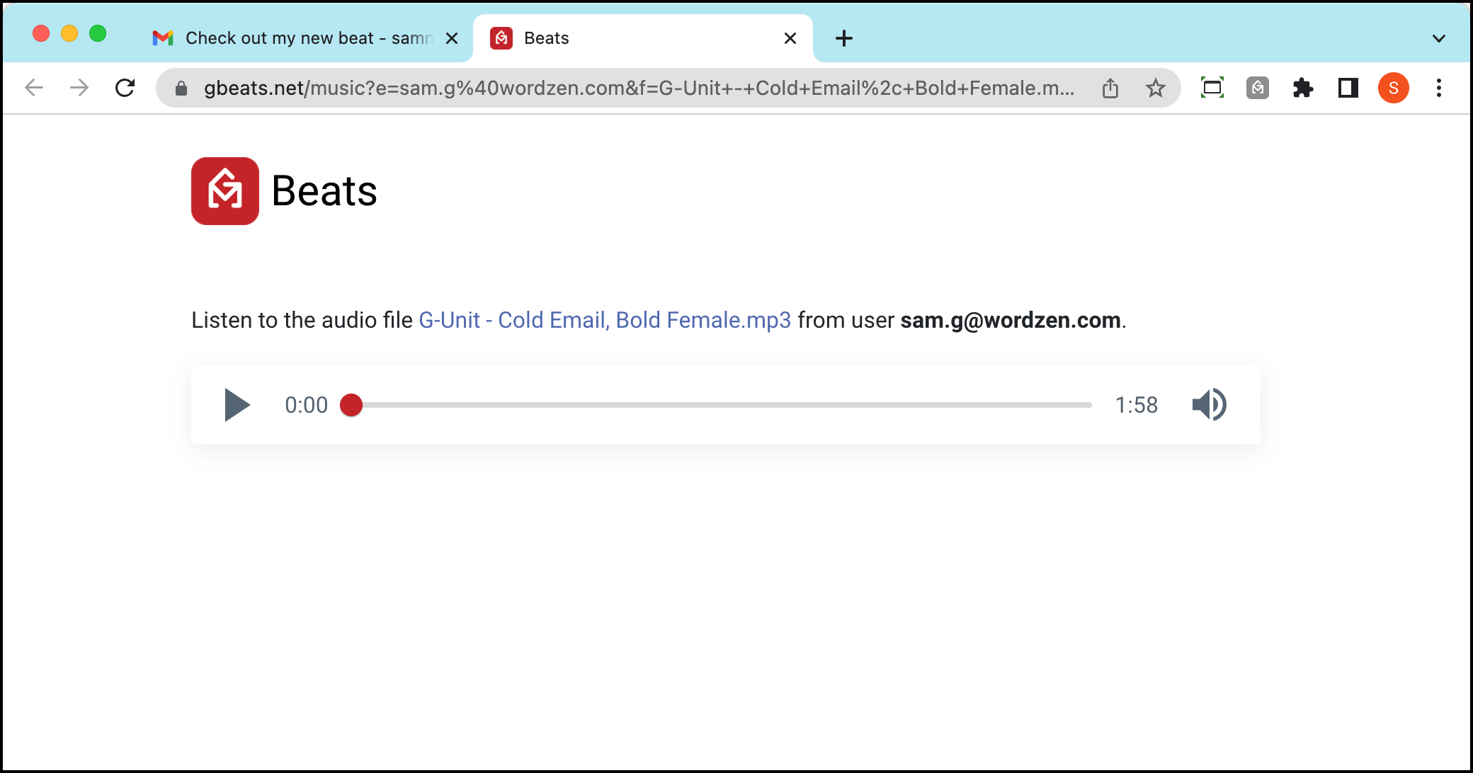The image size is (1473, 773).
Task: Bookmark this page with star icon
Action: 1156,88
